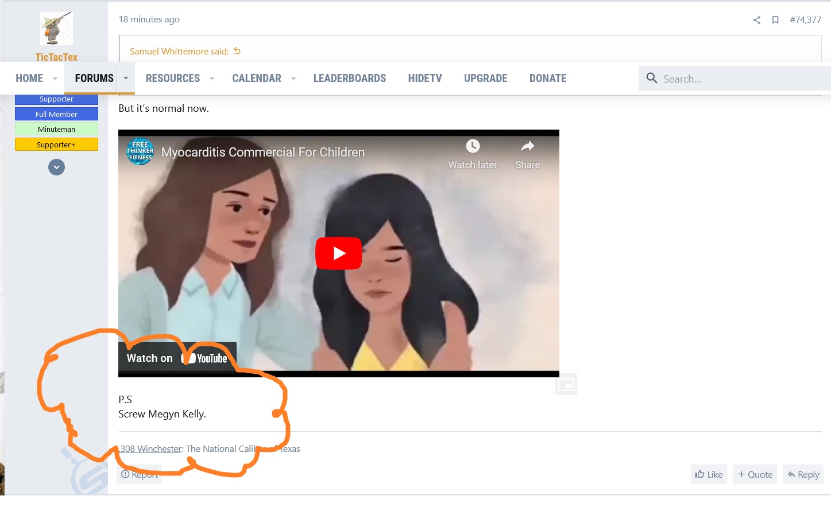The image size is (831, 531).
Task: Like this post
Action: [x=709, y=474]
